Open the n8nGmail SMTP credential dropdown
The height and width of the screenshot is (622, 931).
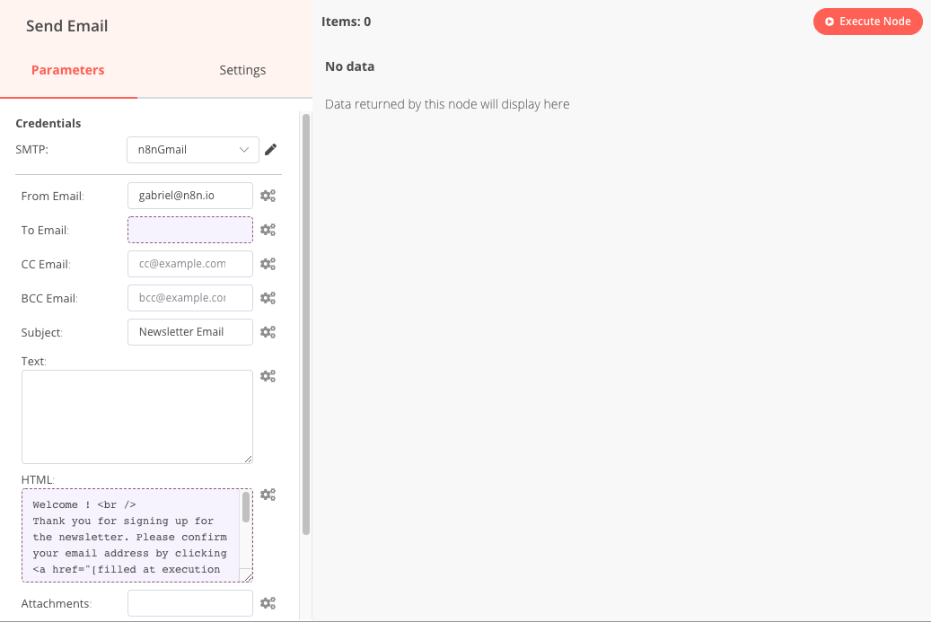[x=192, y=149]
